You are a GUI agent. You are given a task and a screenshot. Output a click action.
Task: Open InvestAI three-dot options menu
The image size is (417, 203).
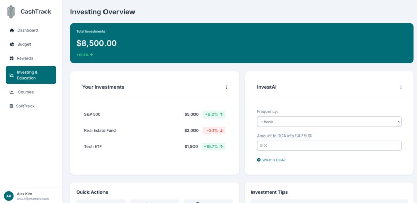401,87
